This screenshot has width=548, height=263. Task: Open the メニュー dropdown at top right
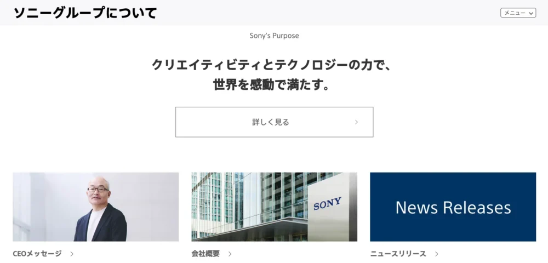[x=518, y=13]
